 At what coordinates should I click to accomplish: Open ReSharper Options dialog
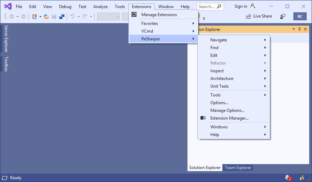point(219,103)
